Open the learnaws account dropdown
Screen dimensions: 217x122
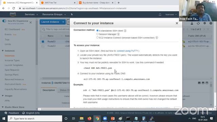(171, 14)
